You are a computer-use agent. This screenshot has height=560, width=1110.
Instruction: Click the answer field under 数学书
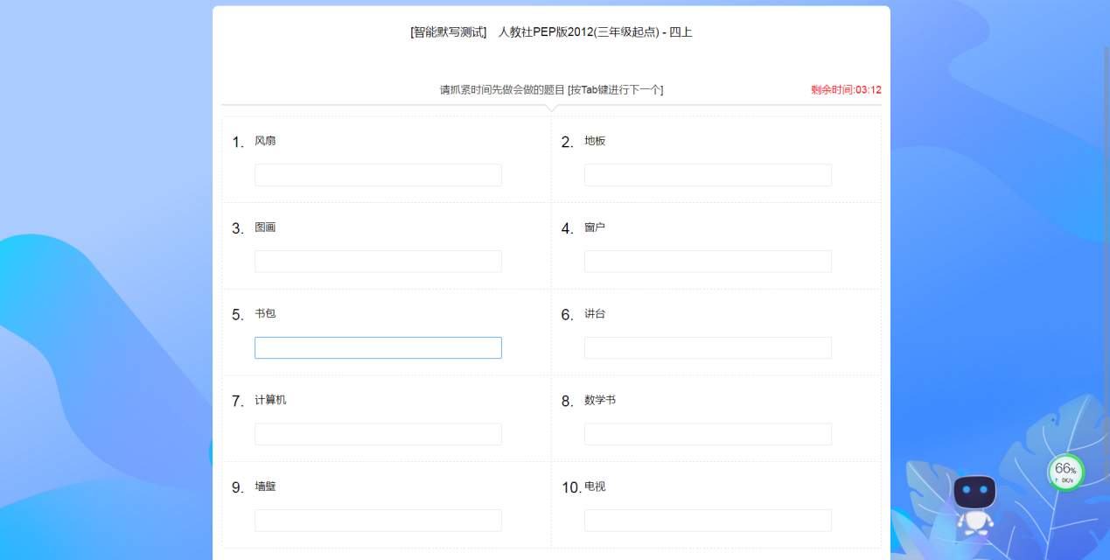pos(708,434)
